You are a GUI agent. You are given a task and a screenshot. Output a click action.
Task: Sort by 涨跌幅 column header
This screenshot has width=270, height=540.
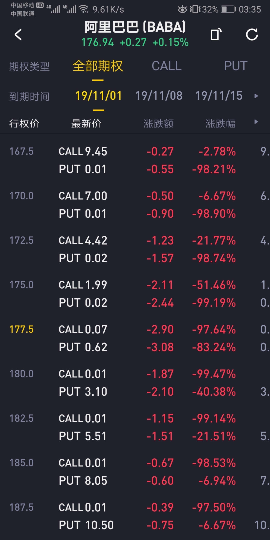(x=220, y=123)
